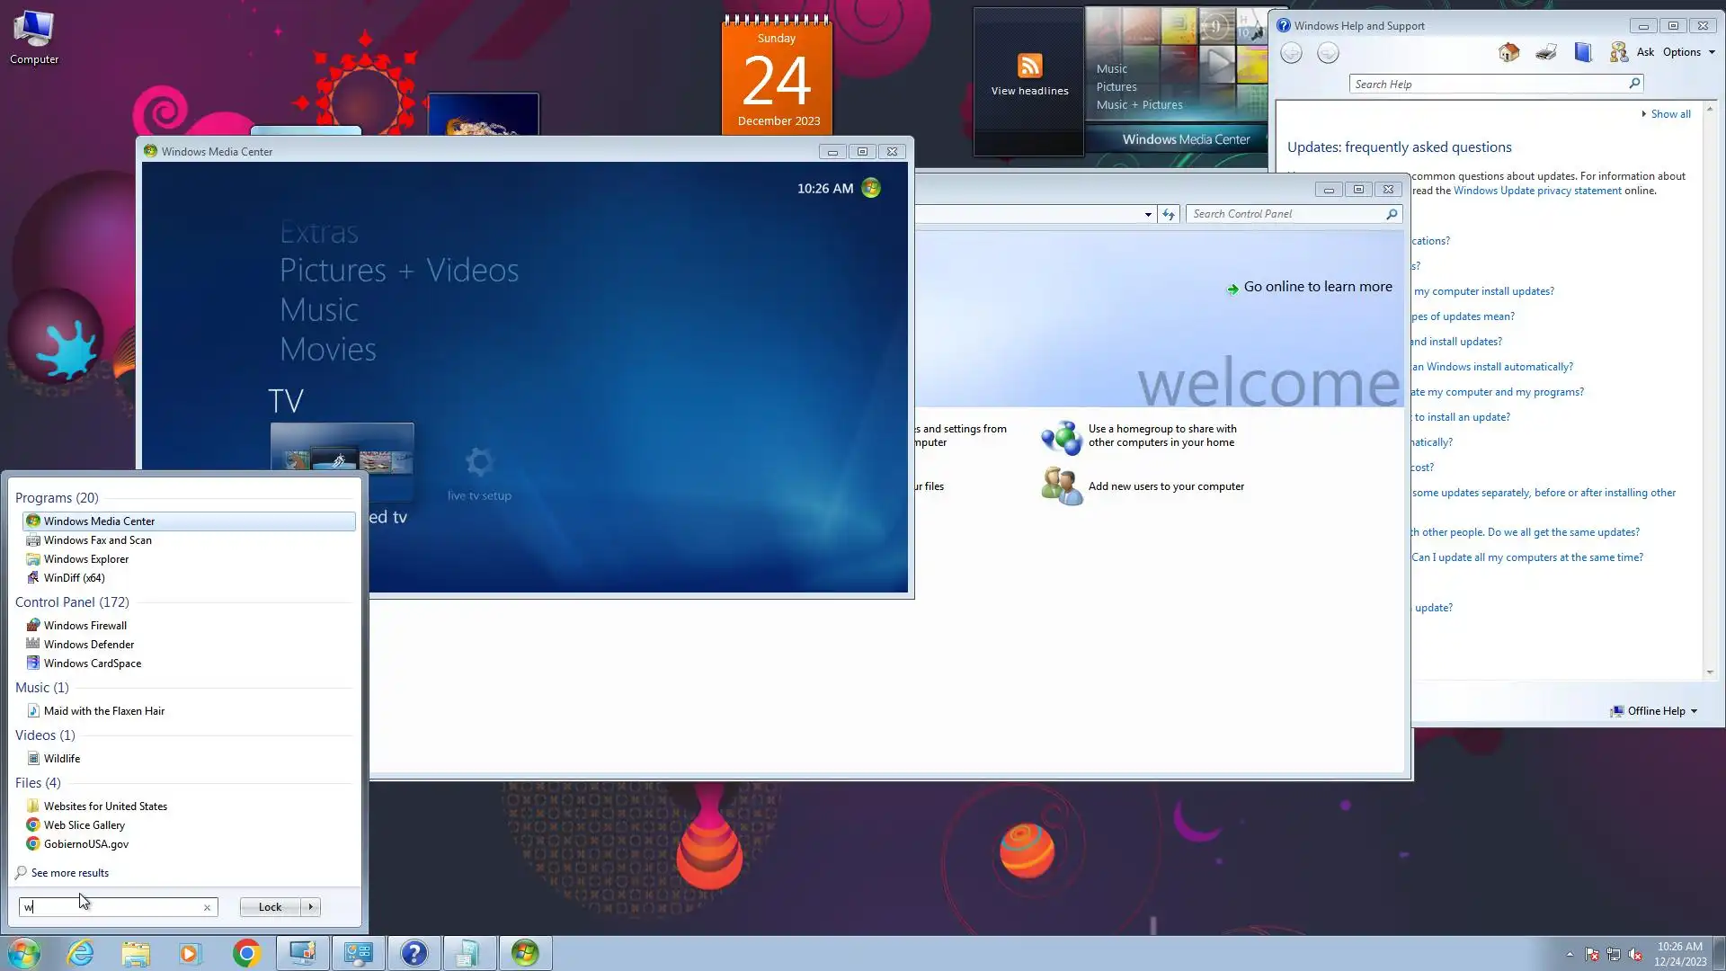Click the Help search magnifier icon
This screenshot has width=1726, height=971.
1634,84
